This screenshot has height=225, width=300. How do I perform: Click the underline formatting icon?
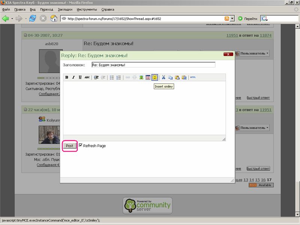80,77
